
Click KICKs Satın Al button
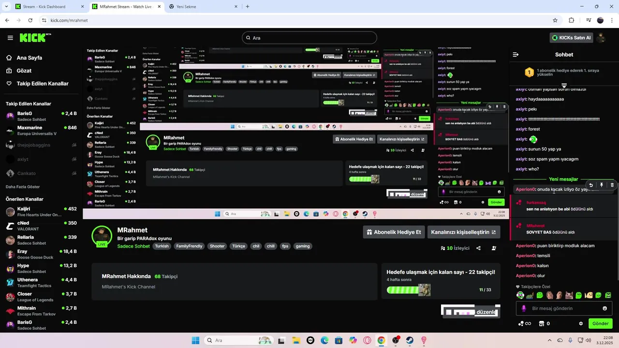pyautogui.click(x=571, y=38)
